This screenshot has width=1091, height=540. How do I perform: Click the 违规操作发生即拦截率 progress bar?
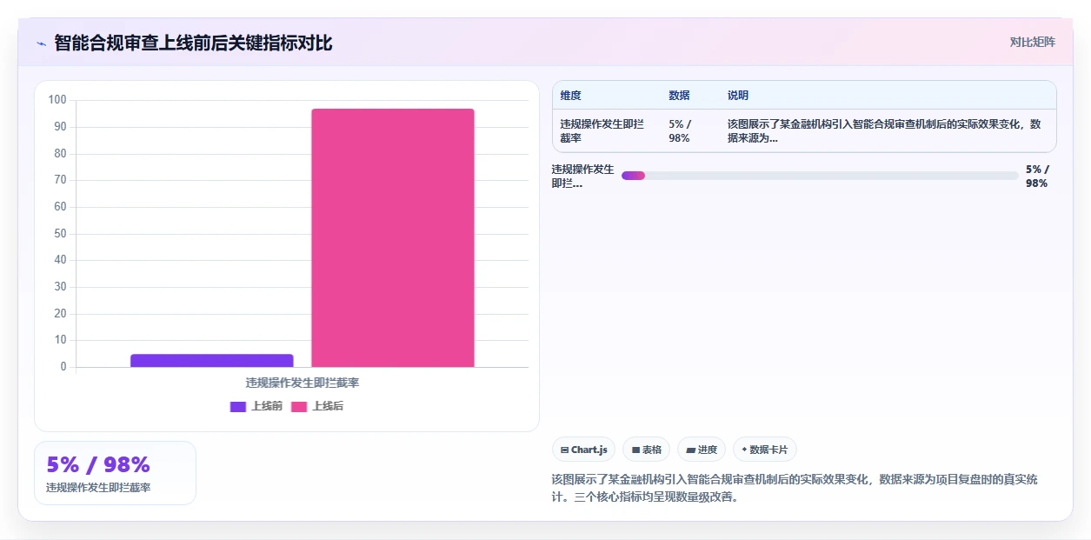click(820, 176)
